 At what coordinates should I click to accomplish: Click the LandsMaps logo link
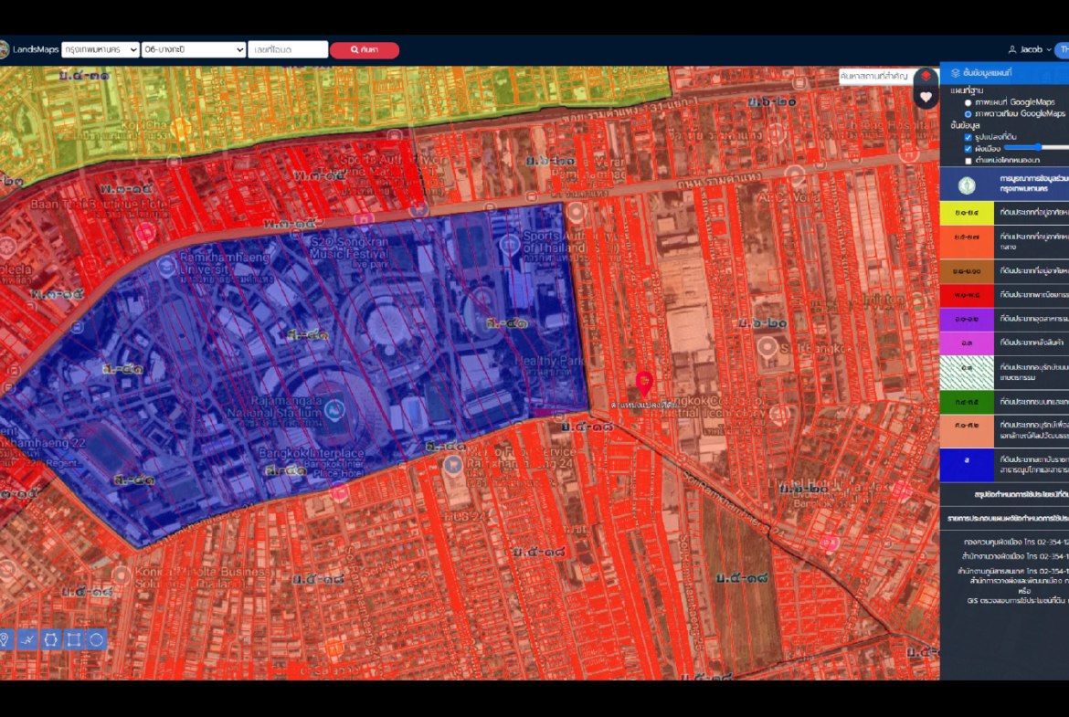(35, 50)
